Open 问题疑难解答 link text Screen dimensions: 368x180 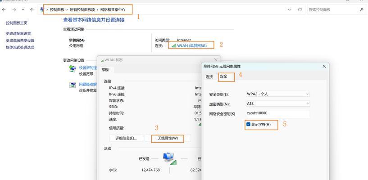(x=88, y=85)
